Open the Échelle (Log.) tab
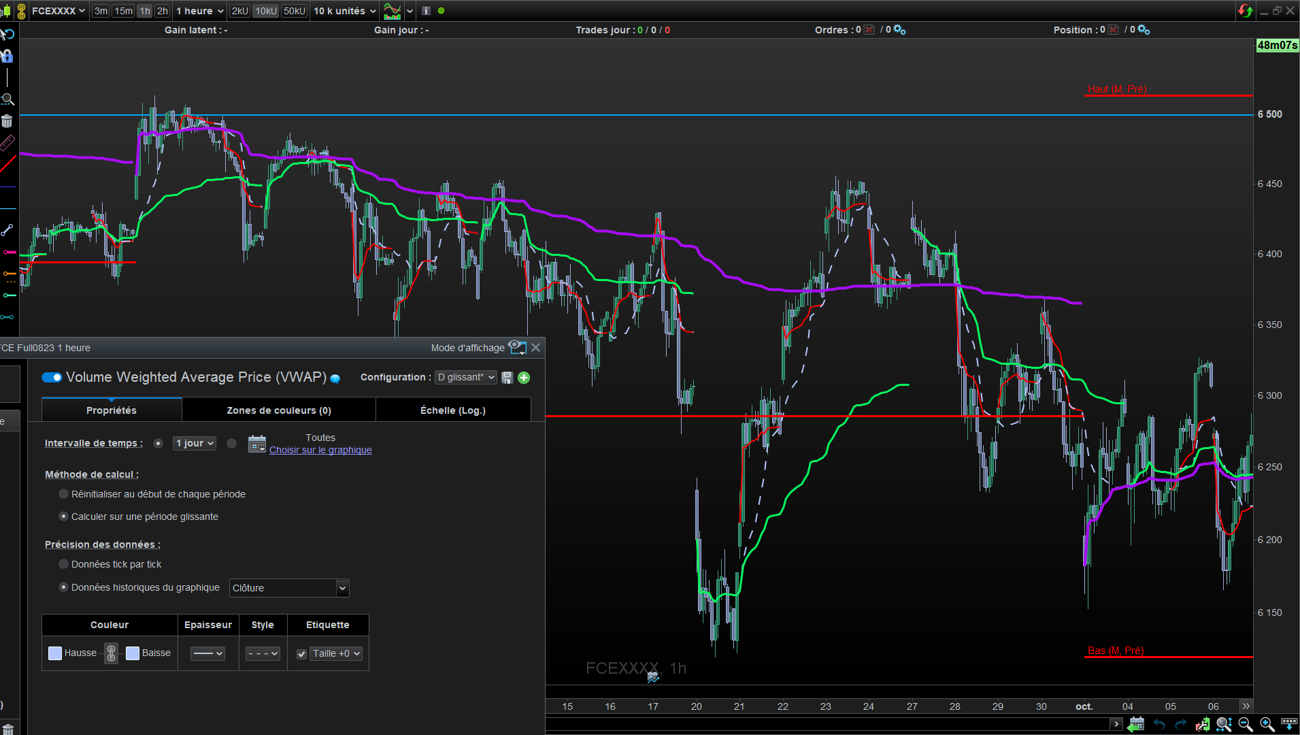 click(452, 410)
